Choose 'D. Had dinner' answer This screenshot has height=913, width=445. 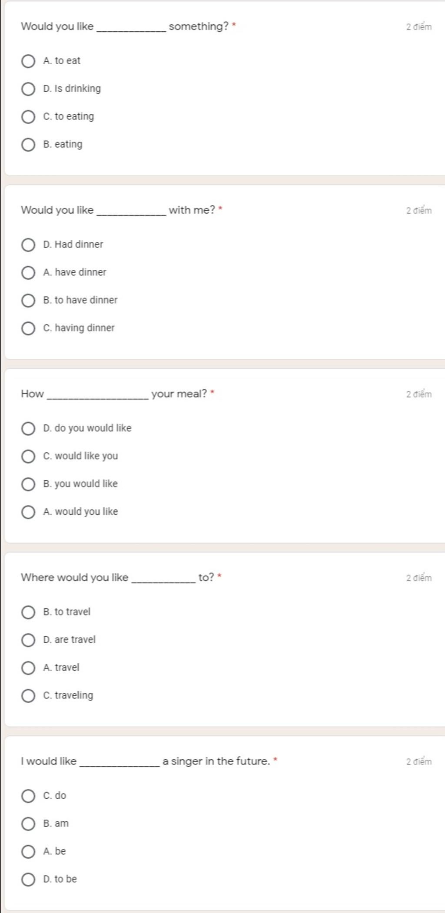28,245
